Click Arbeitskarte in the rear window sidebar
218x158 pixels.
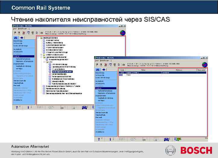[x=18, y=100]
